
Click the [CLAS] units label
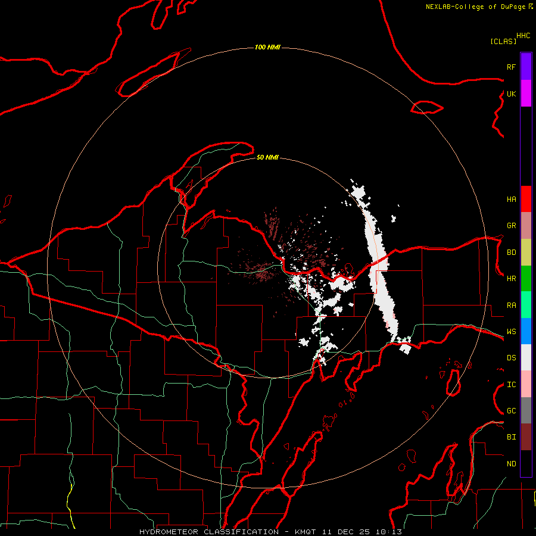click(x=503, y=41)
